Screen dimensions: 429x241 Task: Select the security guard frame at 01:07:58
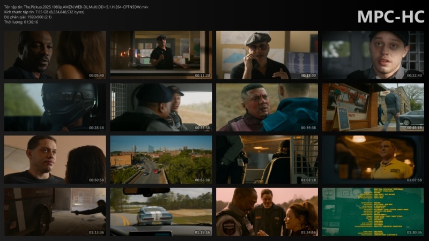coord(373,160)
